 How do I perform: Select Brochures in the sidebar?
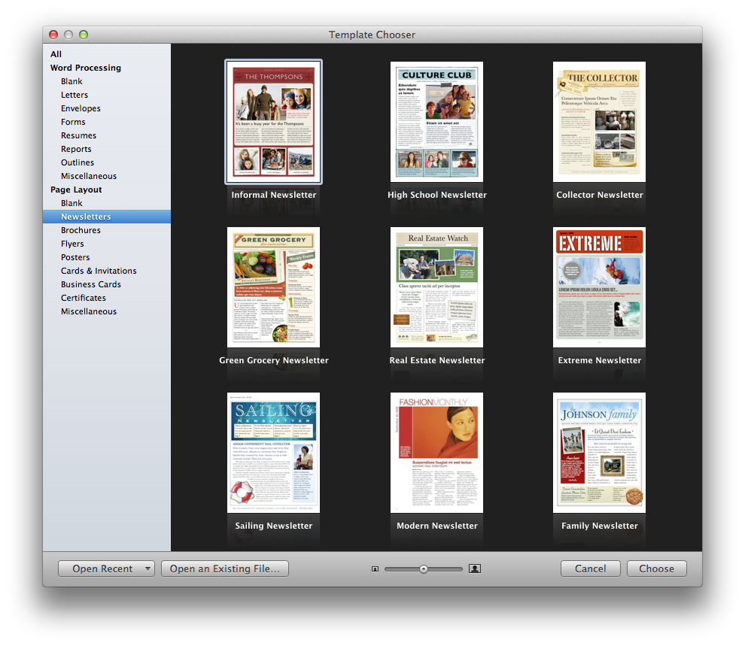click(x=81, y=230)
